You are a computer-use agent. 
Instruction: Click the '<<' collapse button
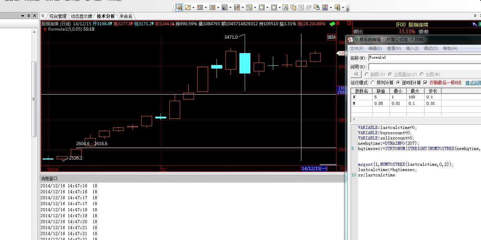(x=356, y=74)
